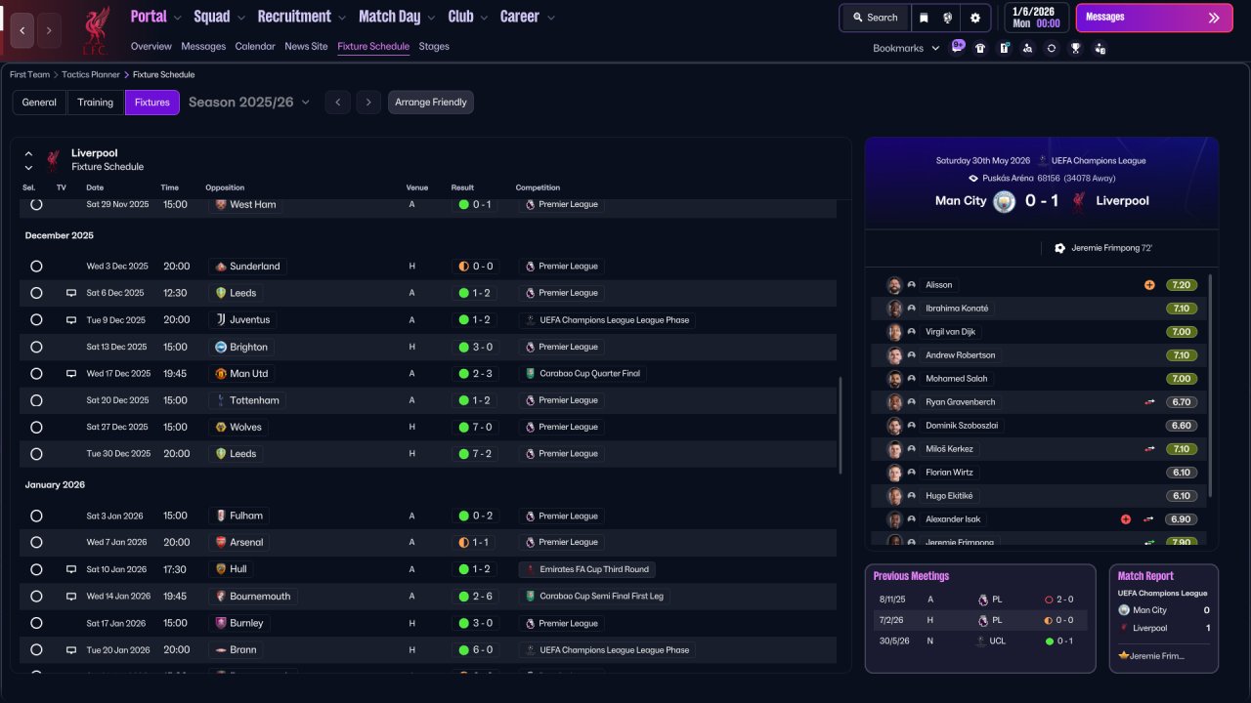1251x703 pixels.
Task: Select the Brighton fixture radio button
Action: 36,347
